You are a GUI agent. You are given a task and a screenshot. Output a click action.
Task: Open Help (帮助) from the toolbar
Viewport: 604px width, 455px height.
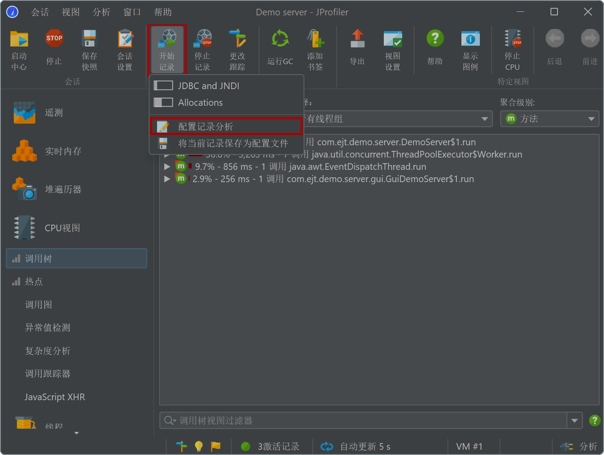tap(435, 48)
